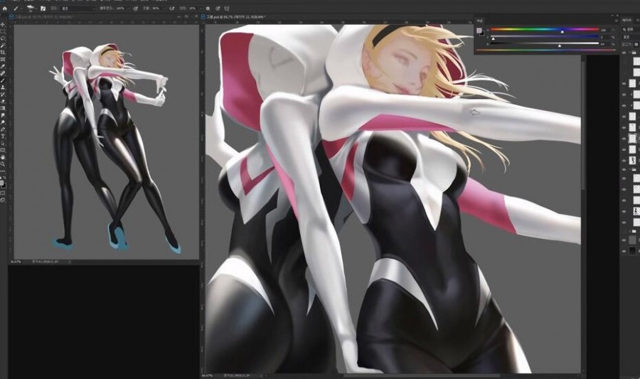Select the Gradient tool
Image resolution: width=640 pixels, height=379 pixels.
(x=3, y=108)
